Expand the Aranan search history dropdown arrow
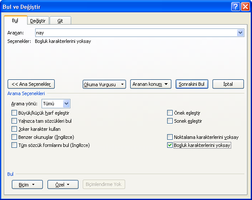The height and width of the screenshot is (200, 252). 241,33
